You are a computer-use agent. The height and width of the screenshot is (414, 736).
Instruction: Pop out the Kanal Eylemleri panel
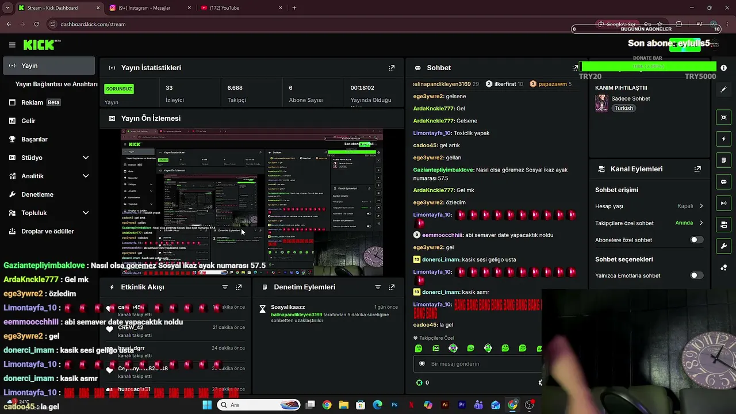(697, 169)
